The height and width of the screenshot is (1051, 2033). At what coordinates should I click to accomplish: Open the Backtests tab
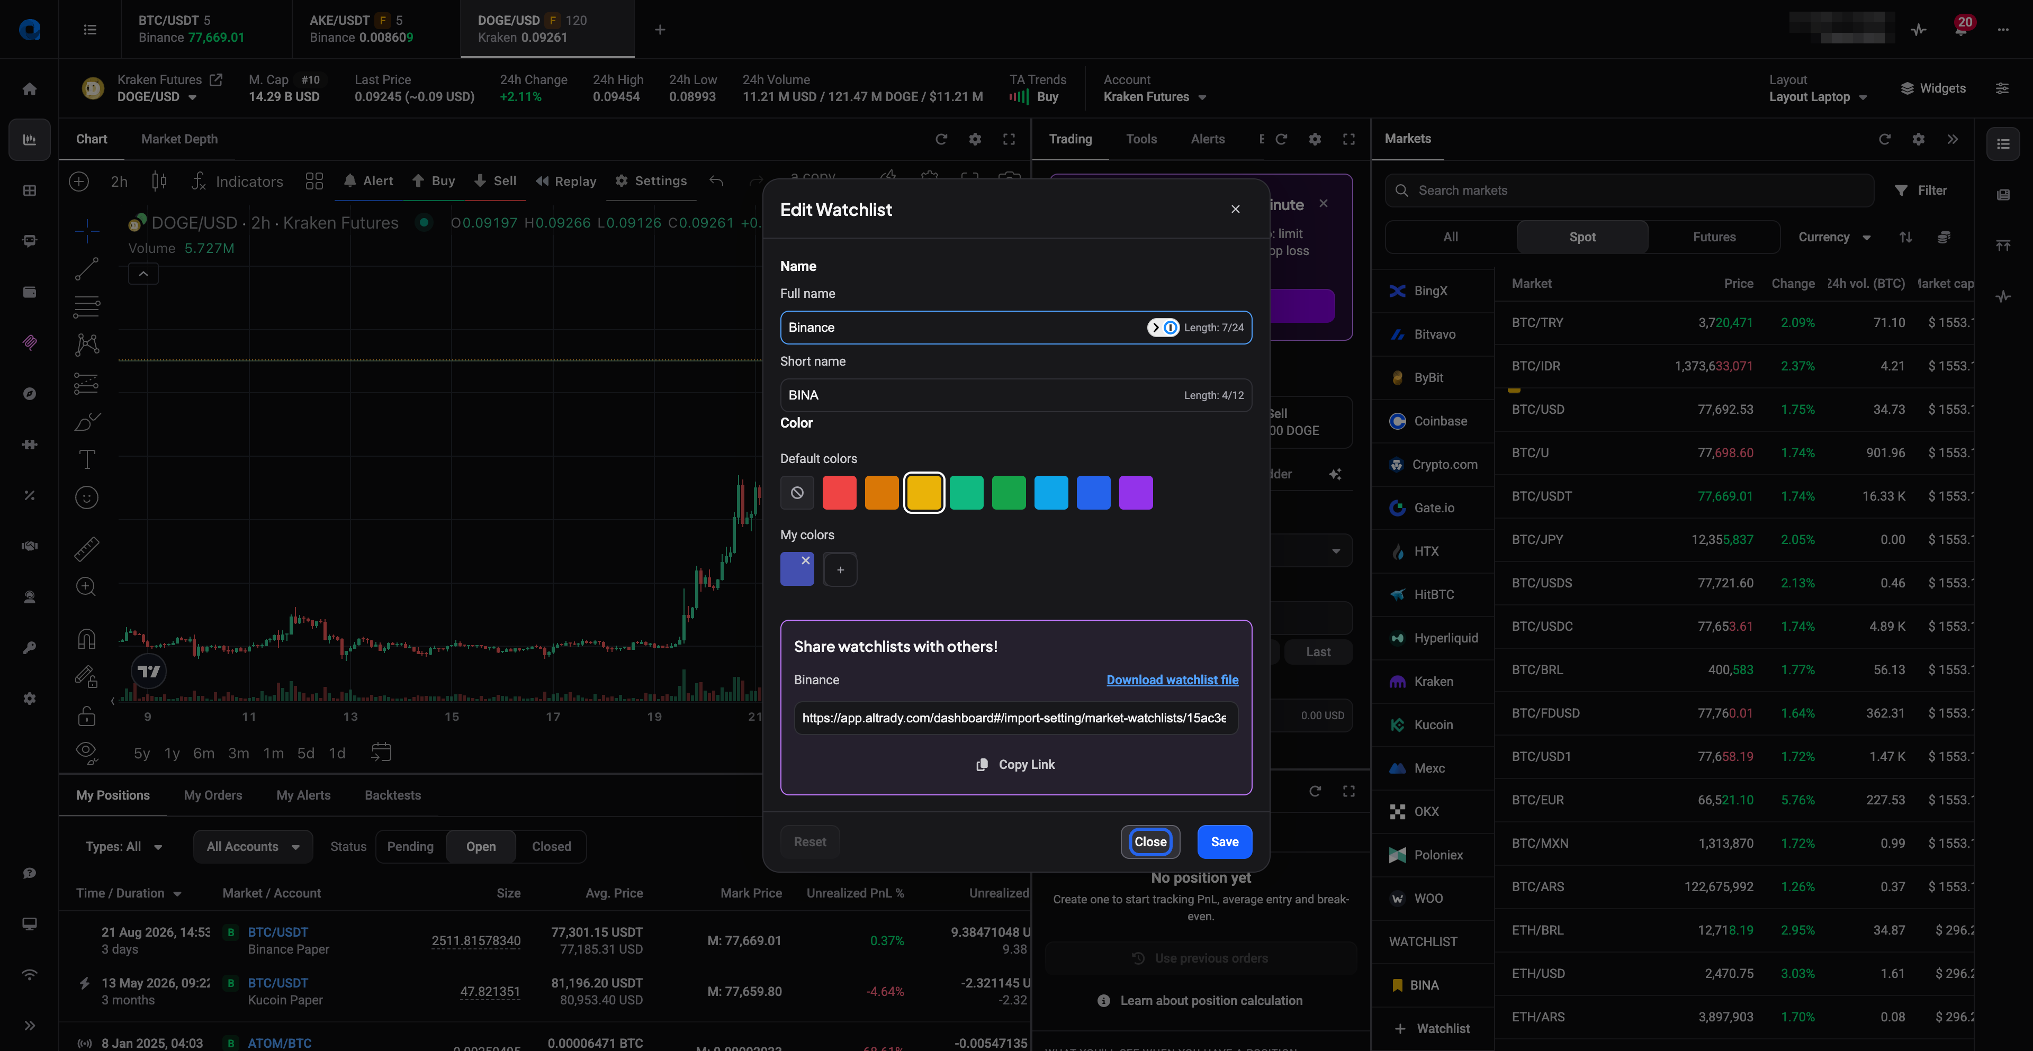pyautogui.click(x=392, y=794)
